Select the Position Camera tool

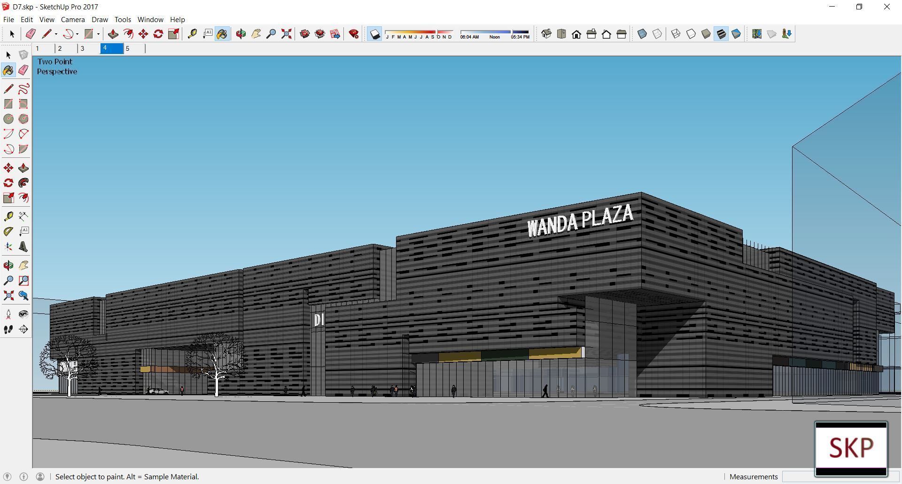point(8,314)
